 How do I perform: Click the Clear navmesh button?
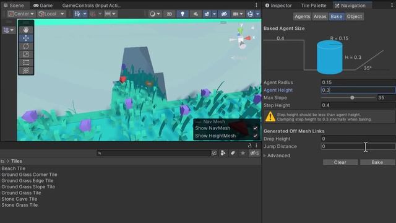(x=340, y=162)
